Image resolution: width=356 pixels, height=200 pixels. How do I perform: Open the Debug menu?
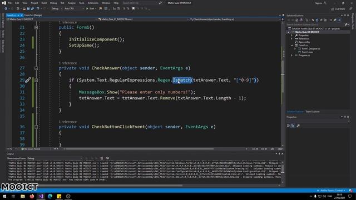coord(53,3)
